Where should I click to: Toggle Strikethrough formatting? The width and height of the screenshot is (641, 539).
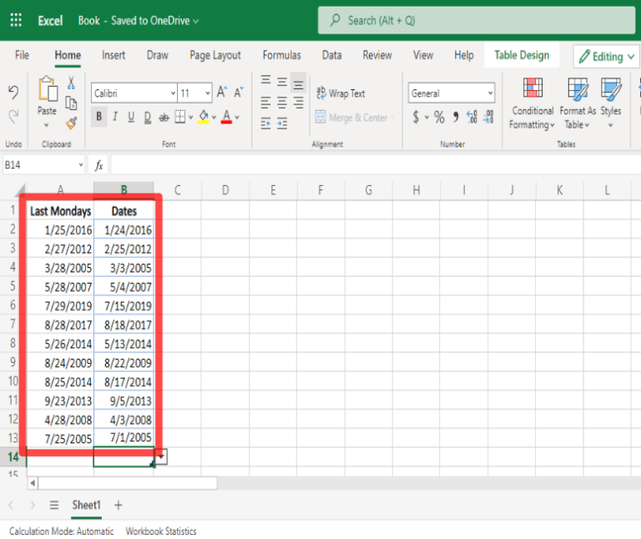[164, 118]
